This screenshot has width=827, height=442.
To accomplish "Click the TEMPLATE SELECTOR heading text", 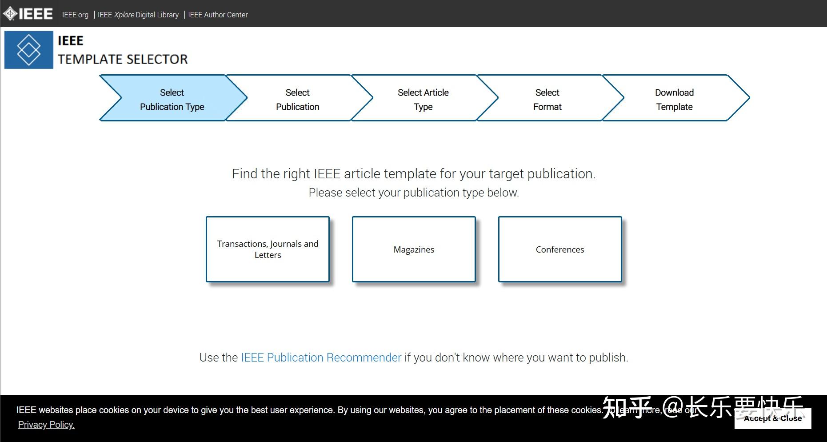I will [x=123, y=59].
